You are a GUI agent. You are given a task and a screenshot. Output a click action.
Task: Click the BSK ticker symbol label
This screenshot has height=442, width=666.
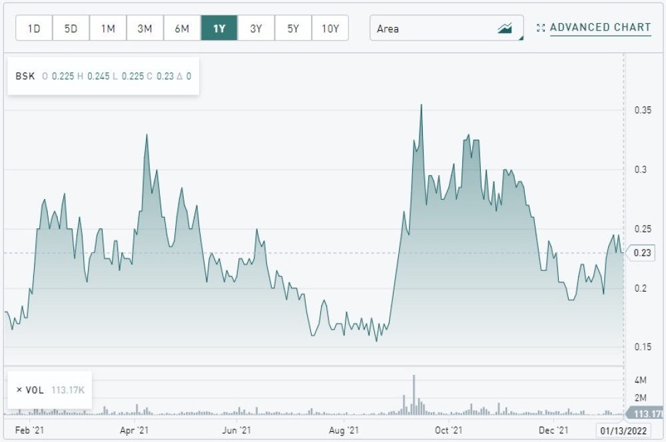tap(25, 76)
